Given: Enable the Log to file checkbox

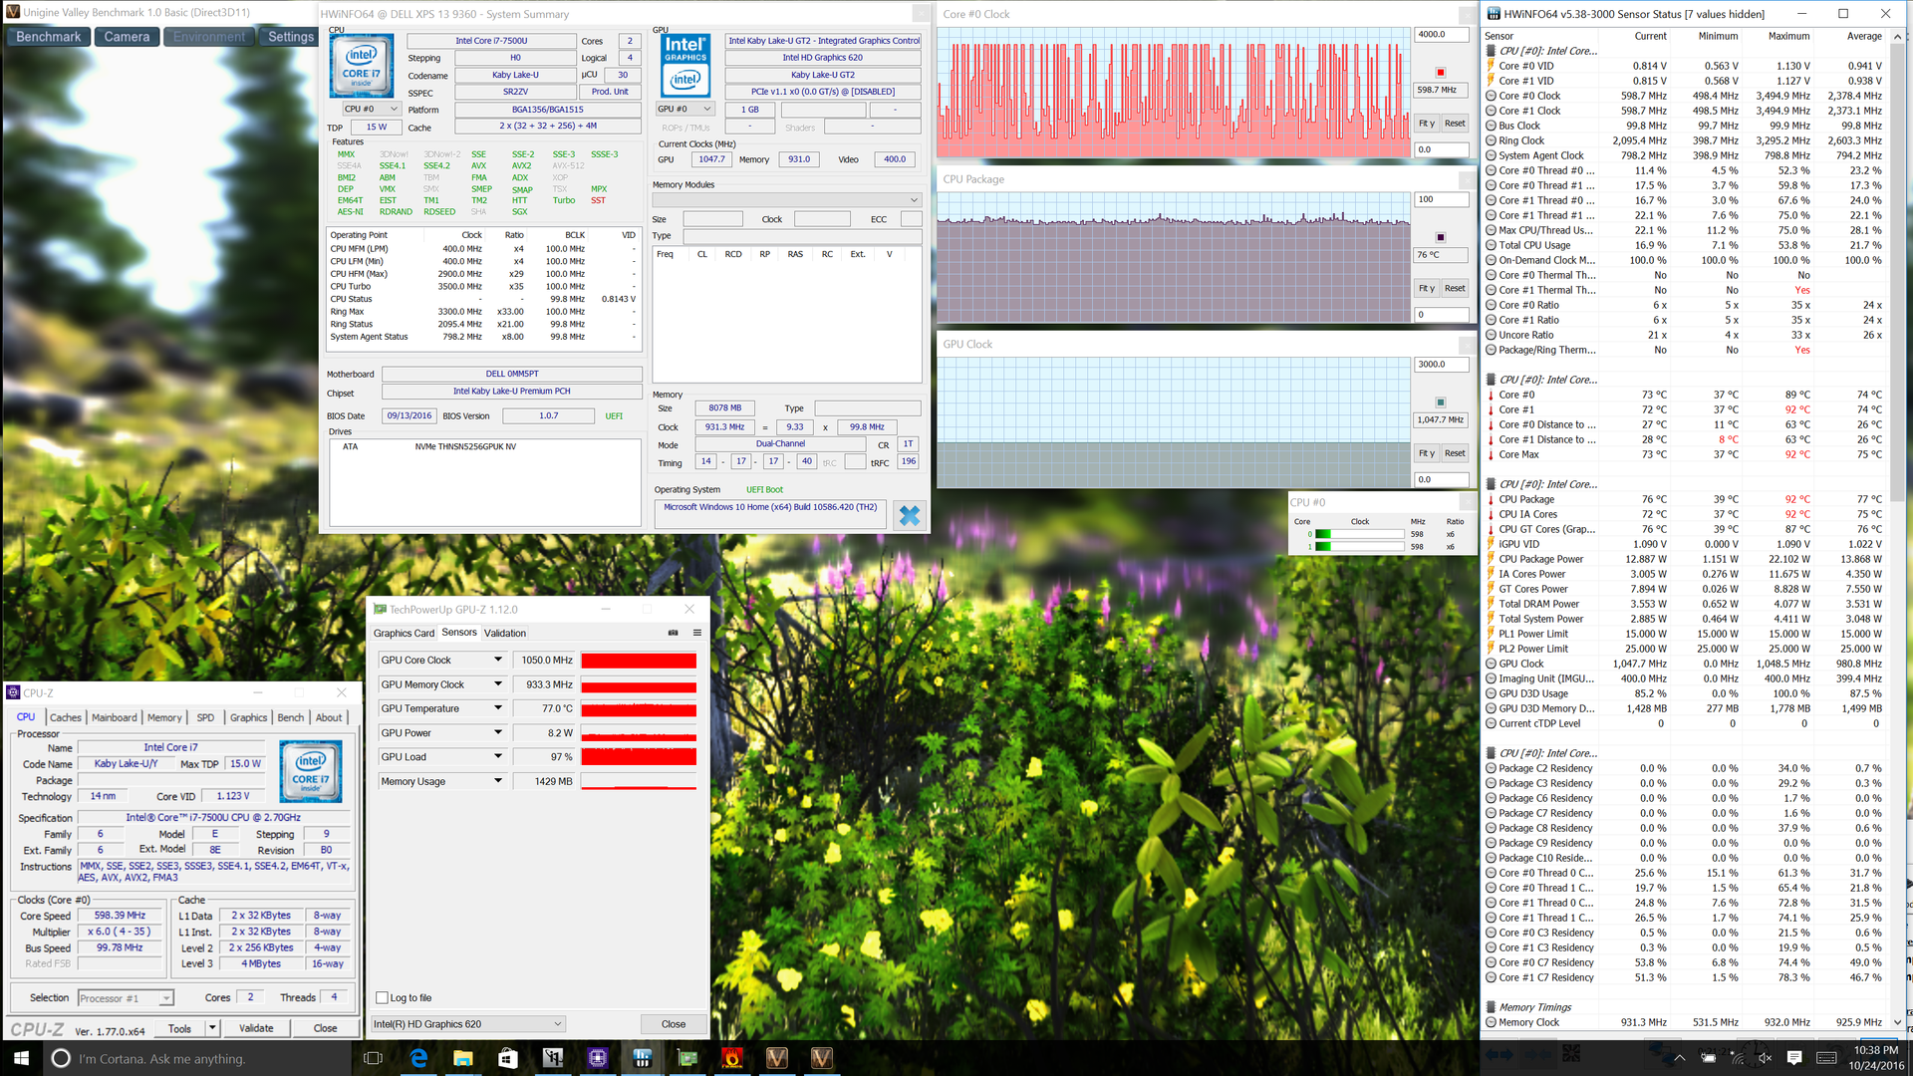Looking at the screenshot, I should [x=382, y=997].
